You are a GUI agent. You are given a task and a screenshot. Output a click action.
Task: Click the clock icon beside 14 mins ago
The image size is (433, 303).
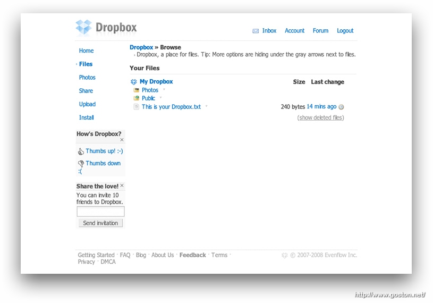pos(341,107)
